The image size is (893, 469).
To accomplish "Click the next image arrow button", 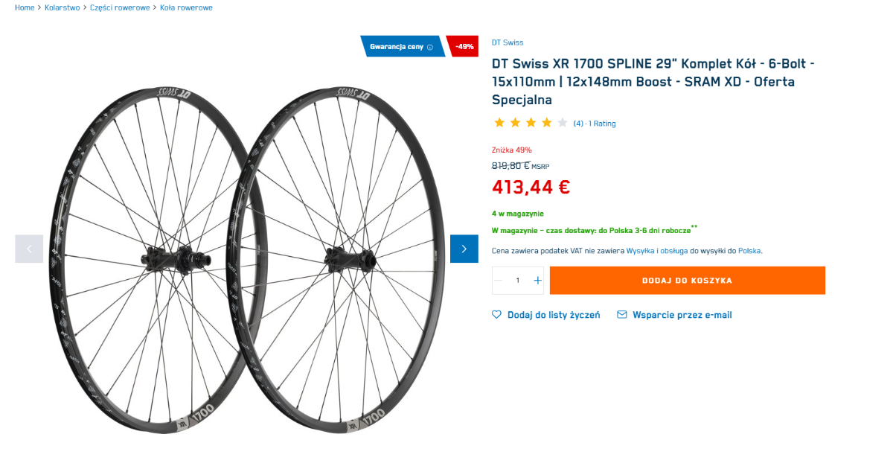I will click(464, 249).
